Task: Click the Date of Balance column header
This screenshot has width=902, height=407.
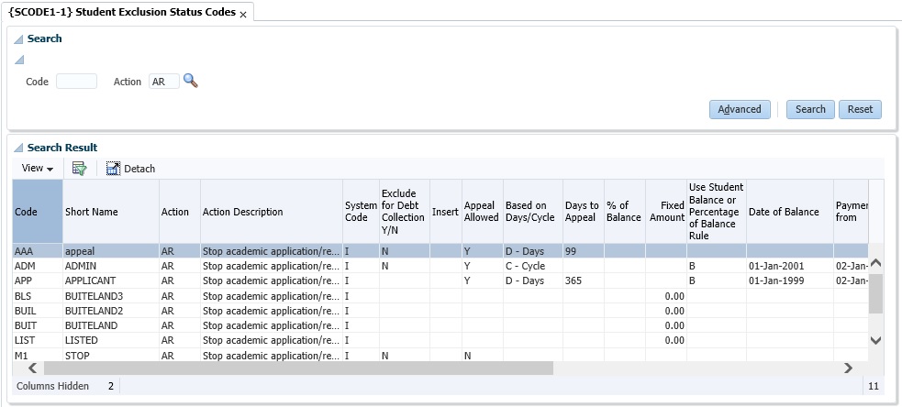Action: pos(790,212)
